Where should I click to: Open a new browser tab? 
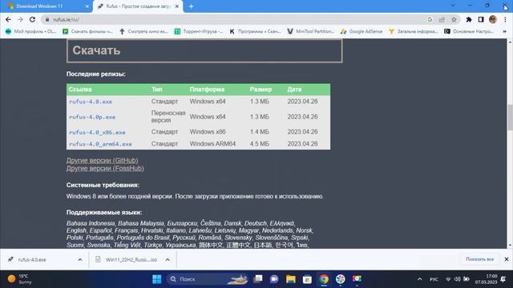coord(191,6)
